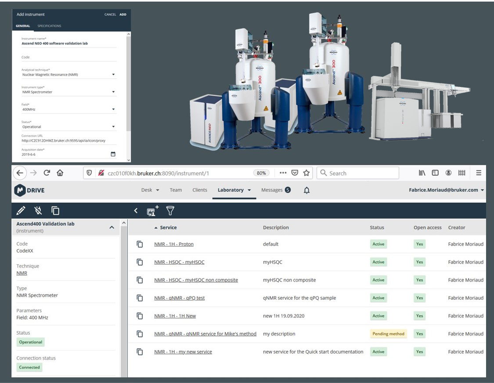This screenshot has width=494, height=383.
Task: Open the Clients menu item
Action: point(200,190)
